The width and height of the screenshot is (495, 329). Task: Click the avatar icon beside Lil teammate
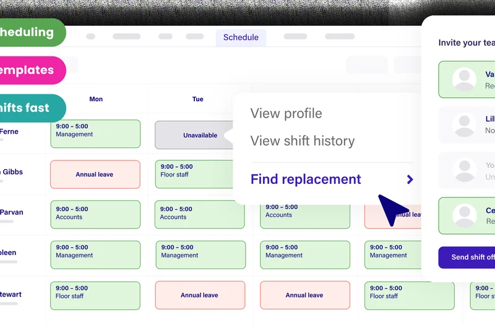464,125
